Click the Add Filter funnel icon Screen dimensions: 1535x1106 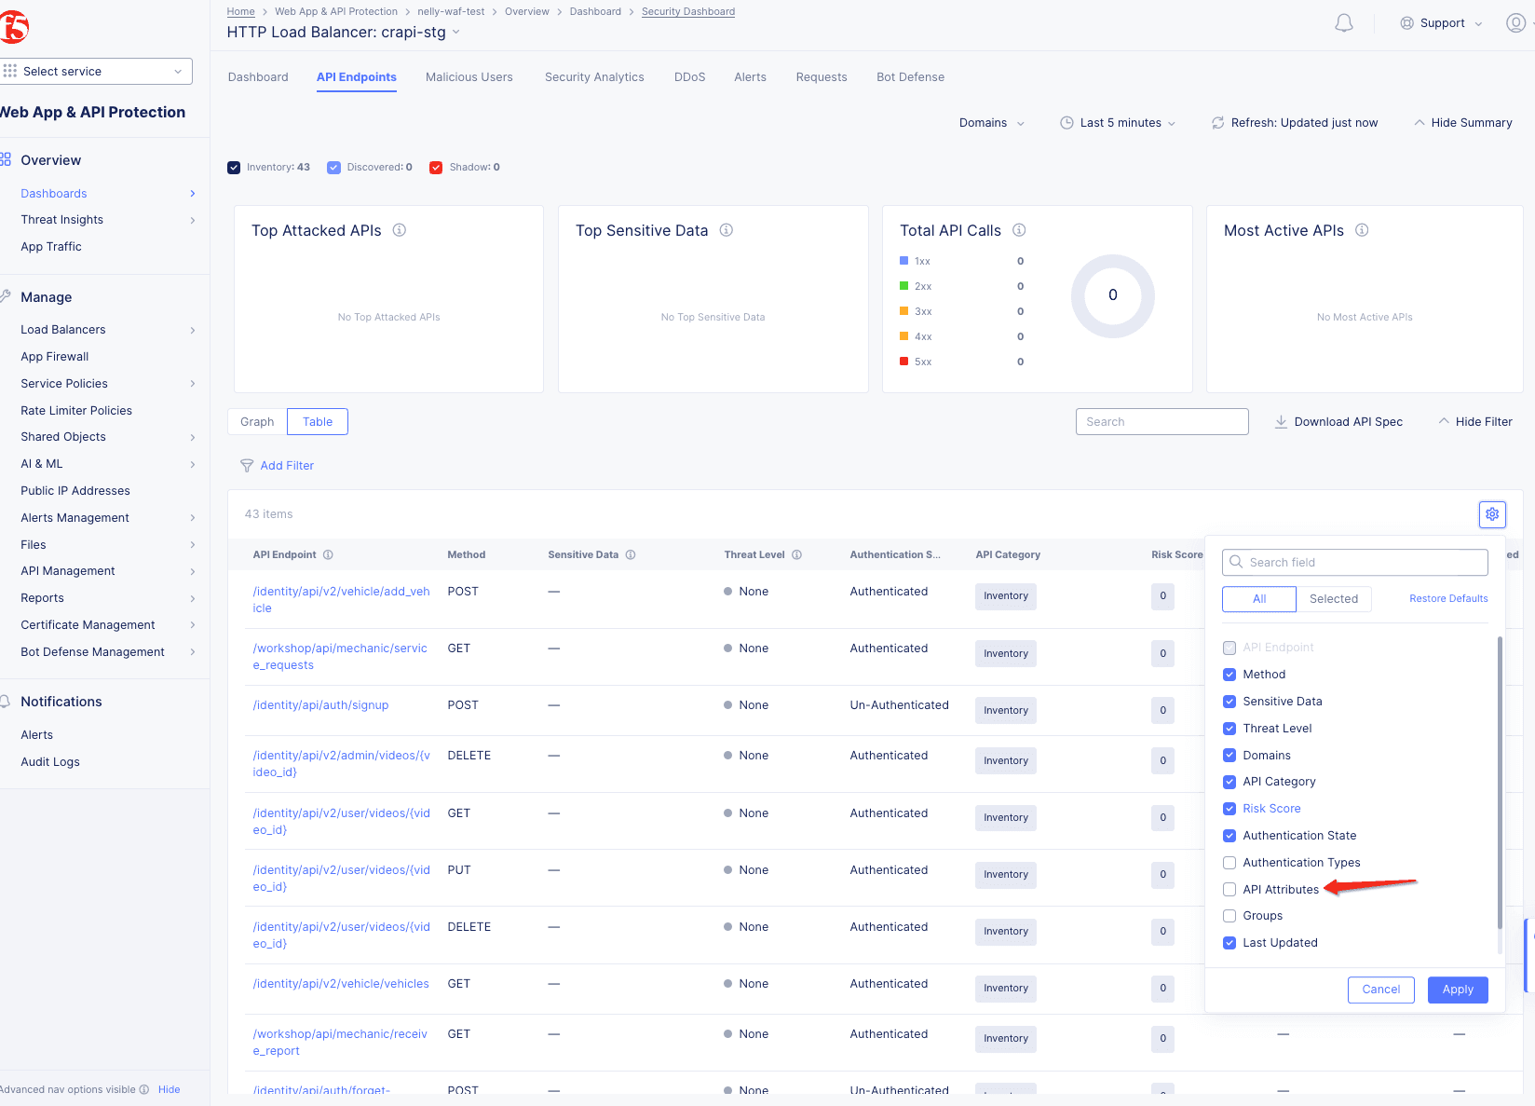(x=247, y=465)
